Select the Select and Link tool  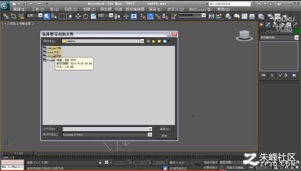[x=6, y=16]
